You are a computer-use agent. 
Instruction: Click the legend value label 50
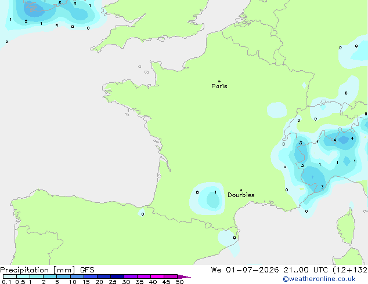[x=179, y=282]
